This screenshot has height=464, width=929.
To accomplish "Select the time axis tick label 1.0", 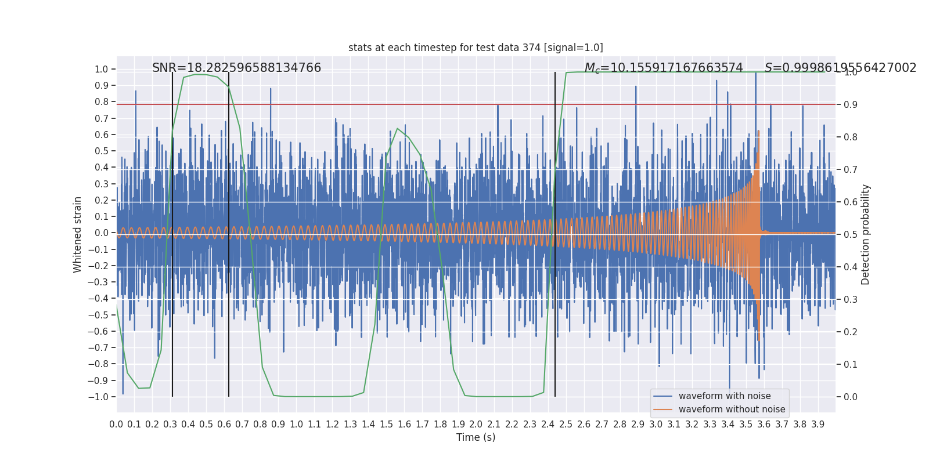I will pyautogui.click(x=296, y=425).
